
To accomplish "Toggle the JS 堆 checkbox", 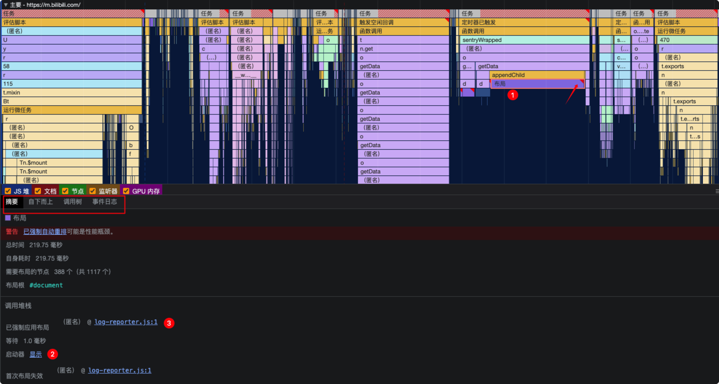I will (8, 191).
